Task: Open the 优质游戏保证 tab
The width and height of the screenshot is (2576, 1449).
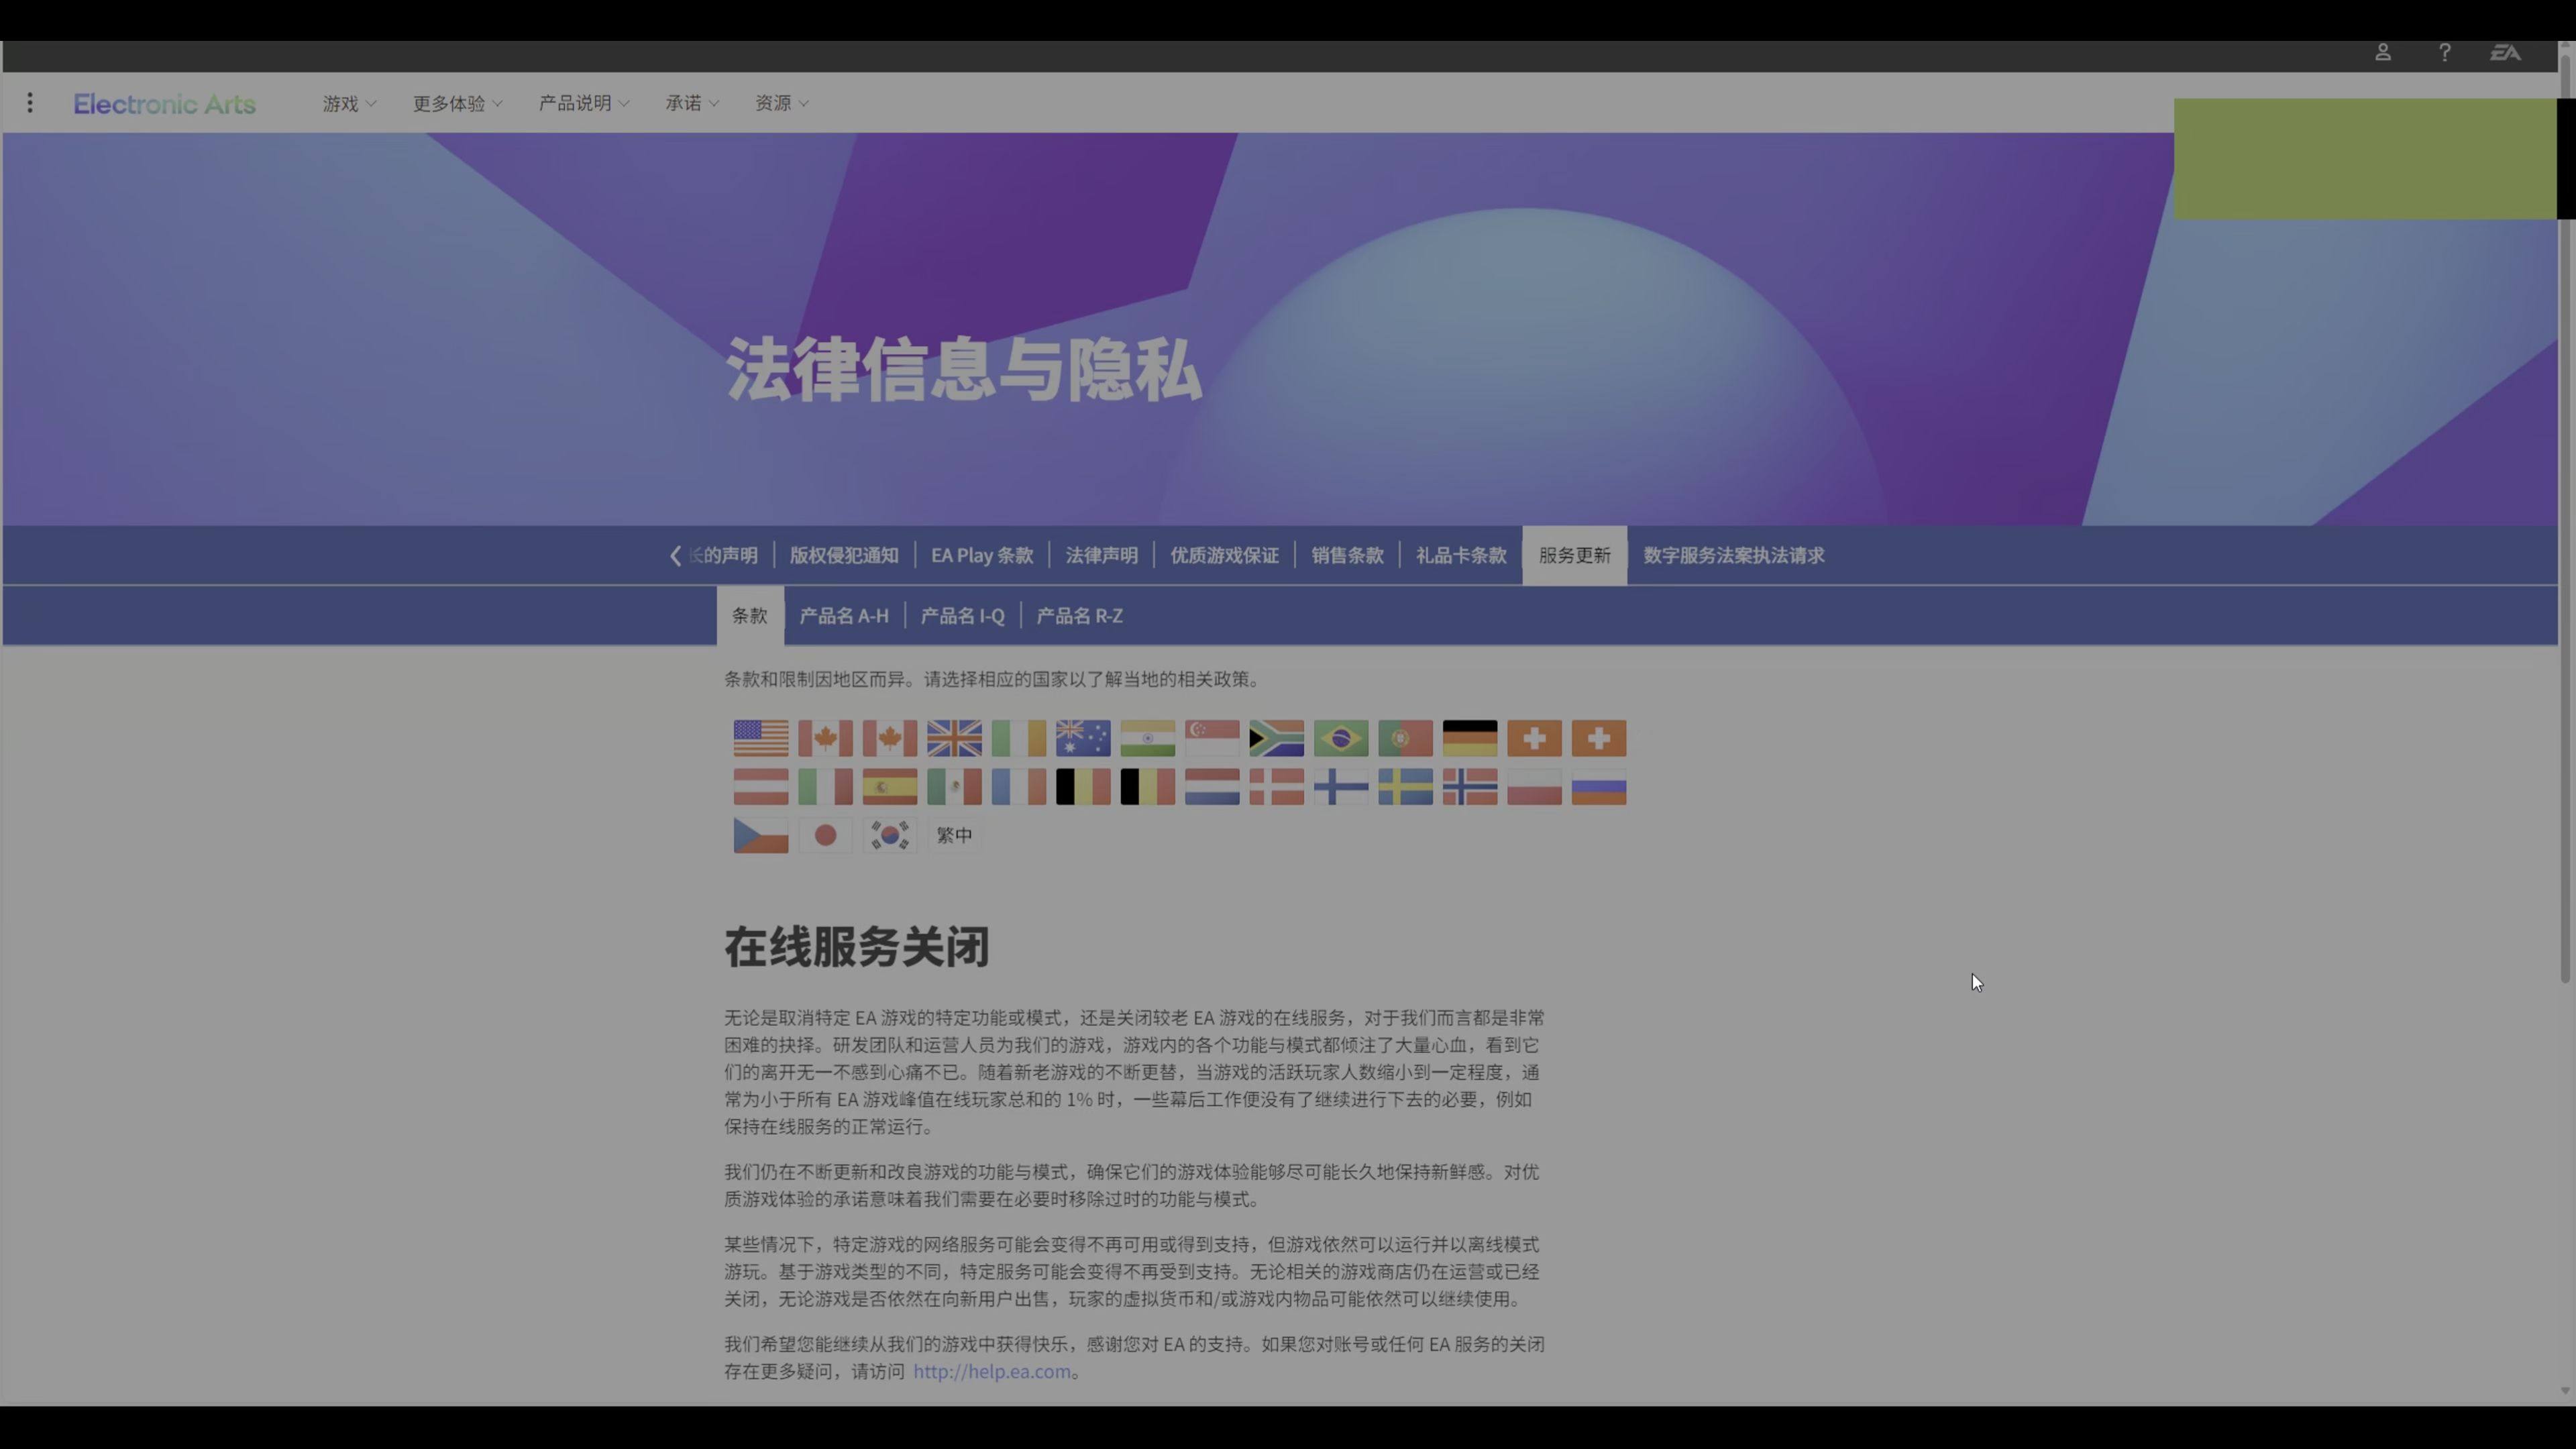Action: pos(1224,555)
